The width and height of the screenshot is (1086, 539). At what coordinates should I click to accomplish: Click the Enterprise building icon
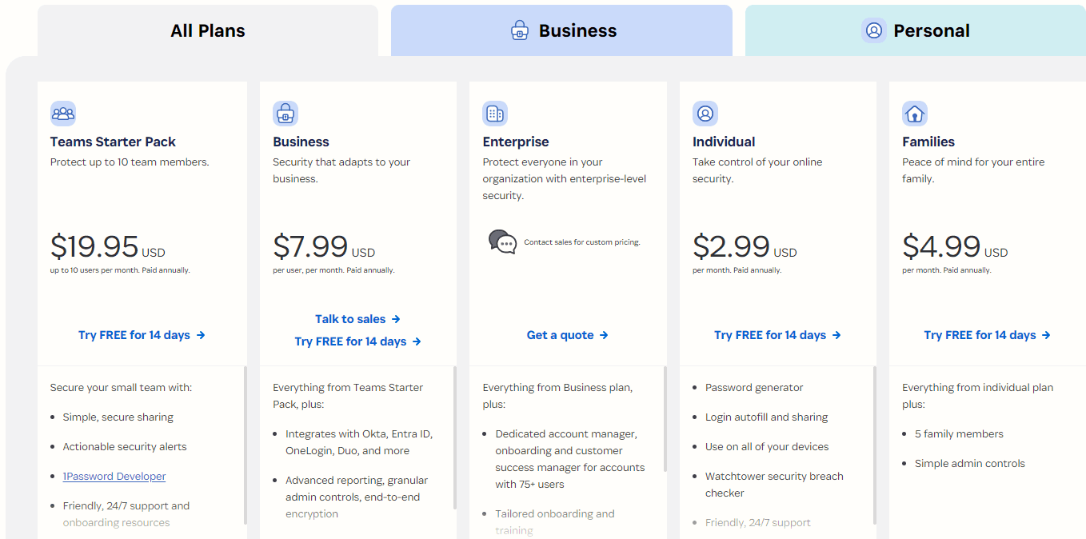point(495,114)
